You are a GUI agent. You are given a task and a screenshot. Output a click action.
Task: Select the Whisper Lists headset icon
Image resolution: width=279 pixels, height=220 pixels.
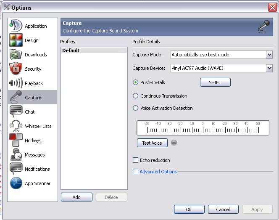(x=16, y=126)
